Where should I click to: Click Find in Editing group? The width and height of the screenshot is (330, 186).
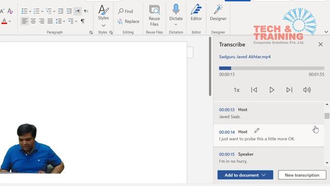point(125,11)
